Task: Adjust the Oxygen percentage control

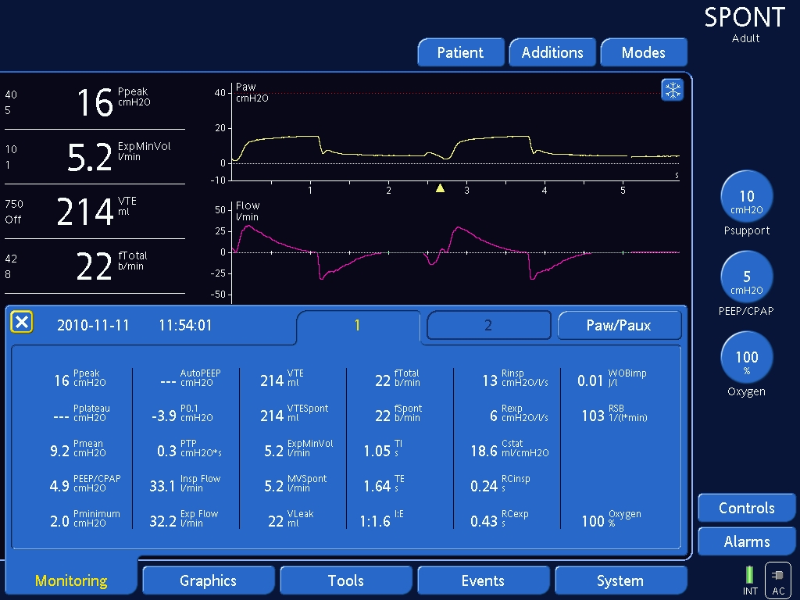Action: (747, 356)
